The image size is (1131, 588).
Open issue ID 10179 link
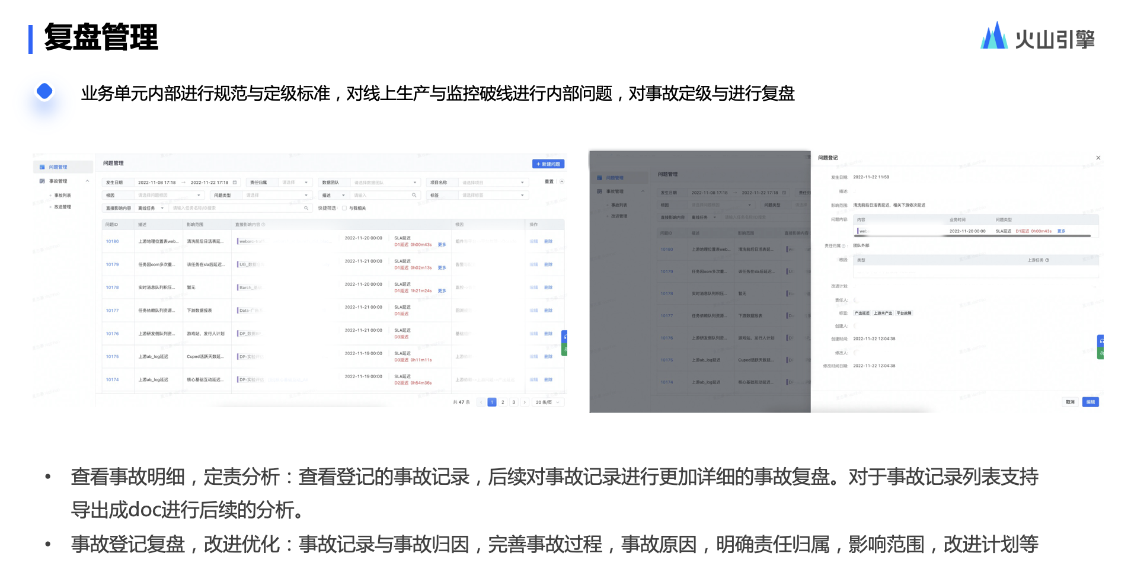click(x=113, y=264)
